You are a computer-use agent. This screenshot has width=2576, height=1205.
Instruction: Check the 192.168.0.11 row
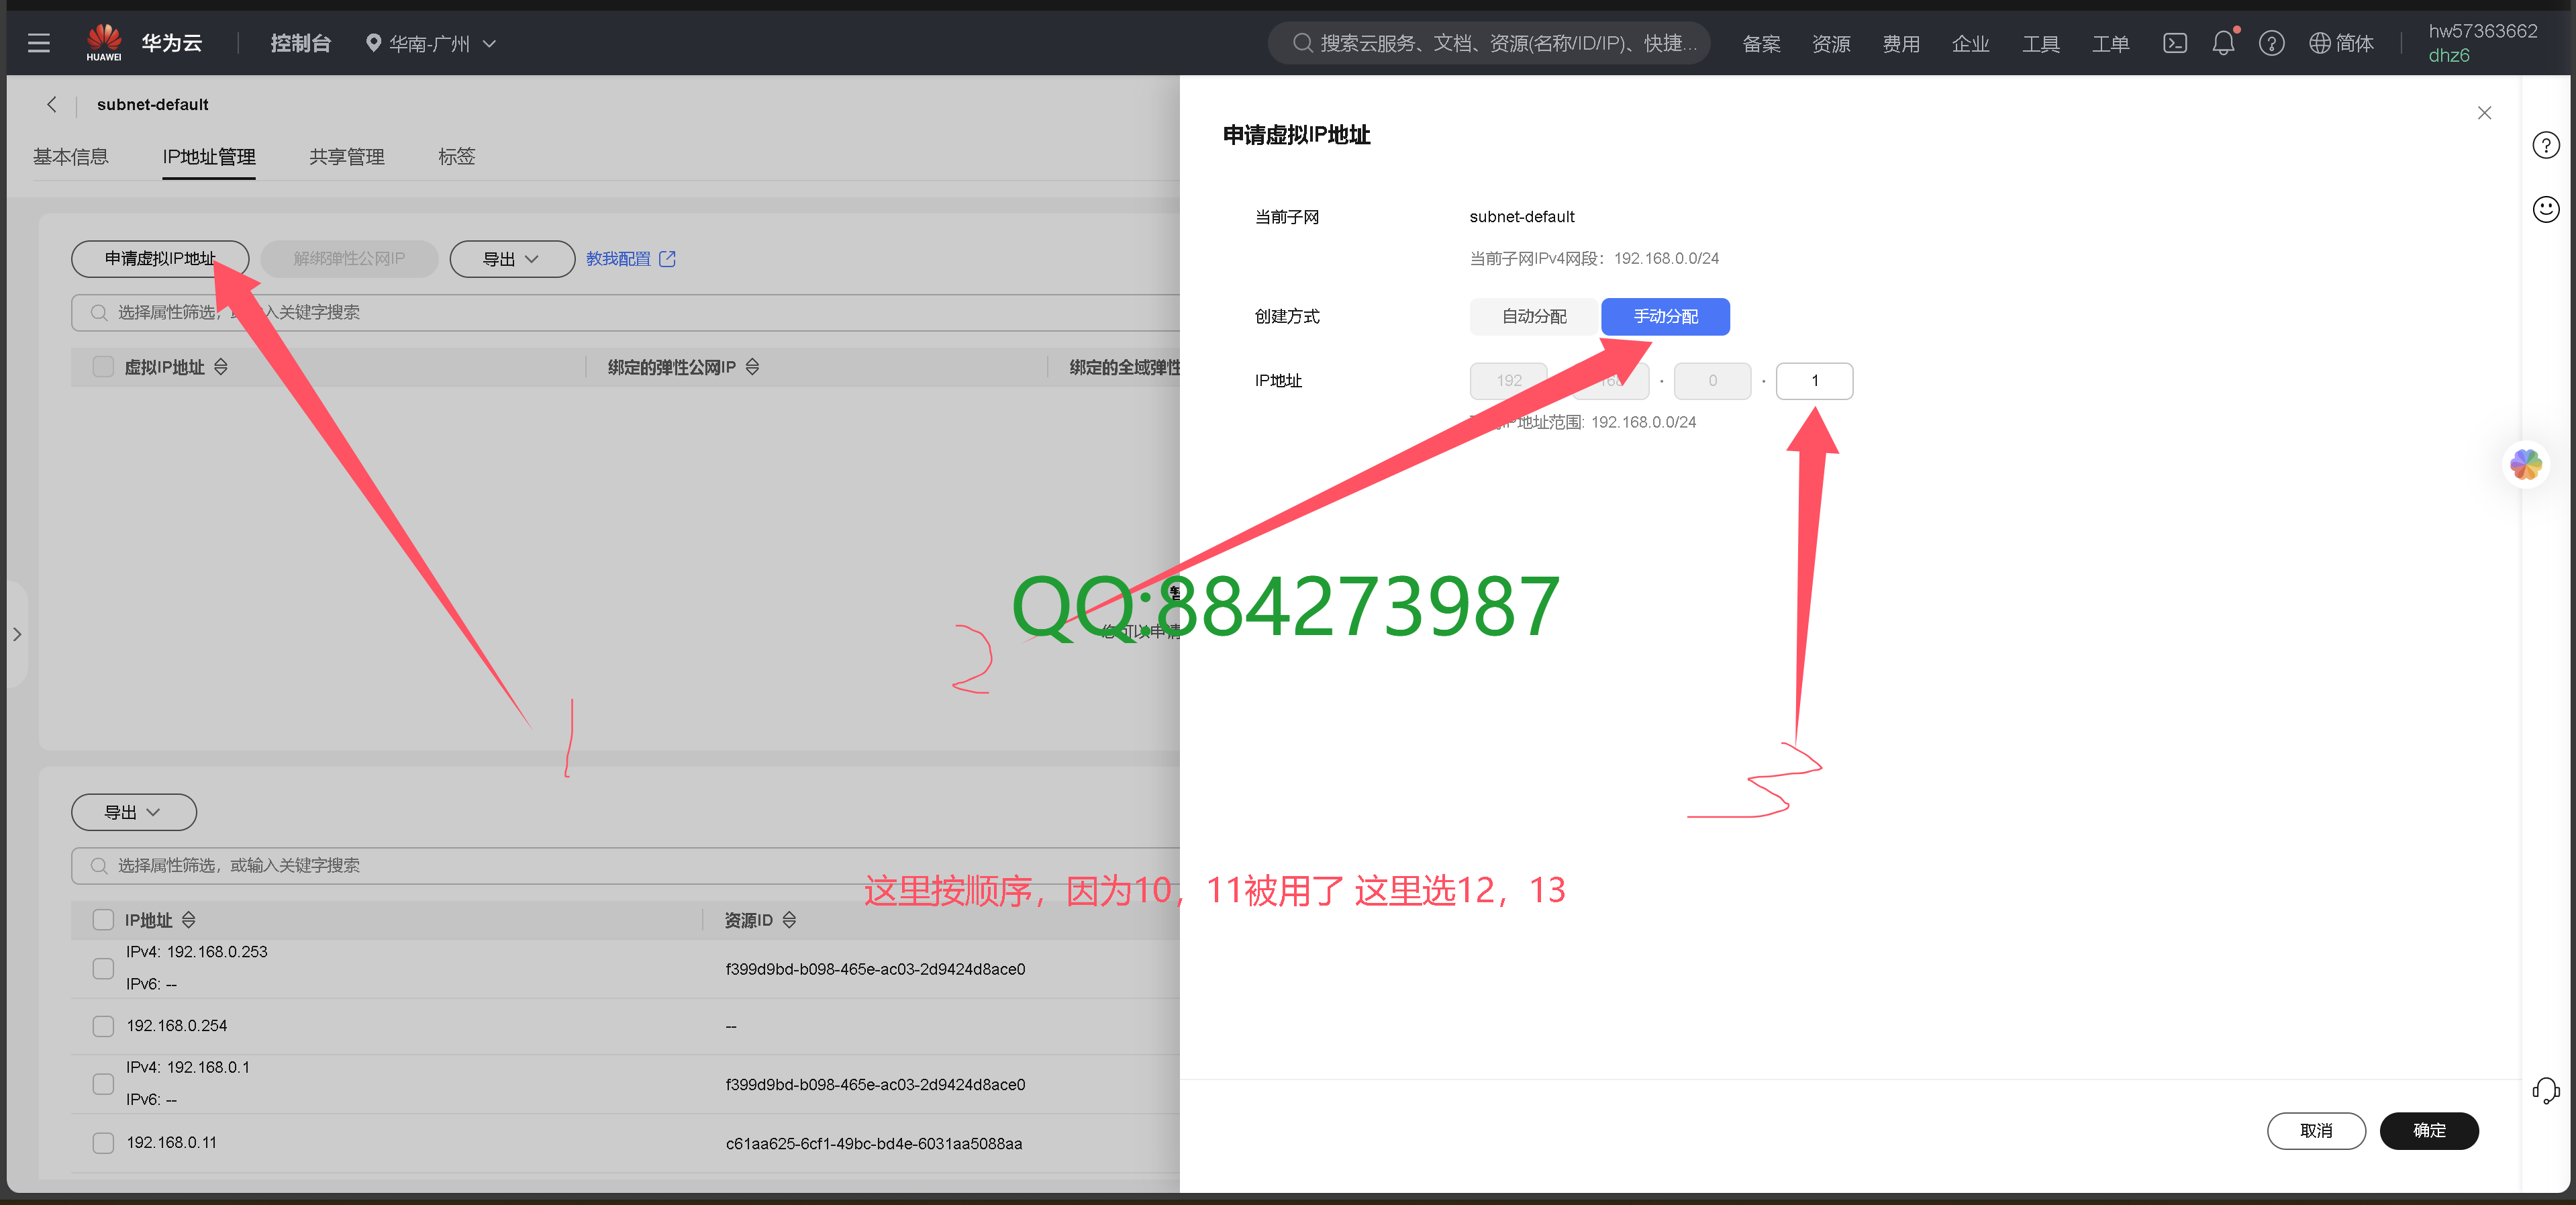pyautogui.click(x=103, y=1143)
